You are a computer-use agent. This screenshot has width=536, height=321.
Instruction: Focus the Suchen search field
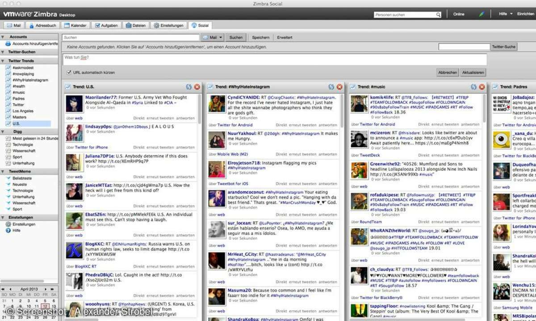(130, 37)
